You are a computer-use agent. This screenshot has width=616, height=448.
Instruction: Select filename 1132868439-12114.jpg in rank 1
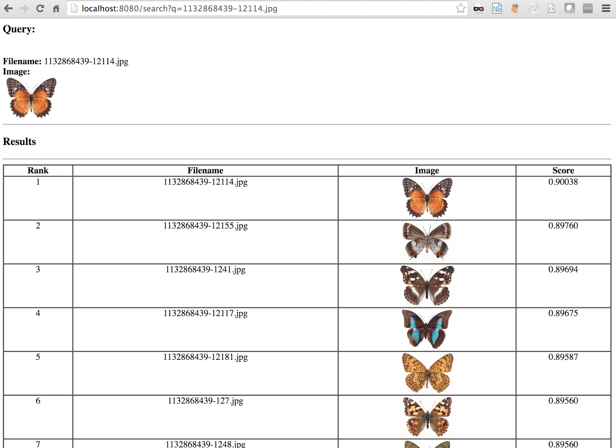click(205, 182)
